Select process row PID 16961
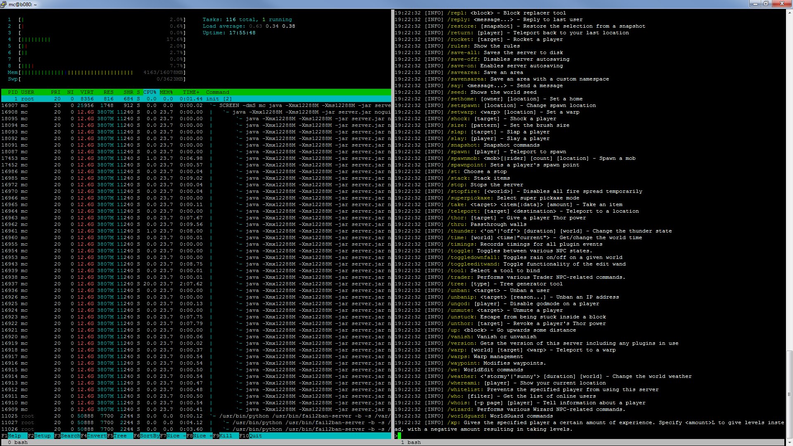 tap(196, 231)
